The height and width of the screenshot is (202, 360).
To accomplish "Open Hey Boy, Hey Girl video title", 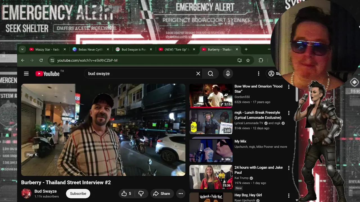I will click(x=248, y=195).
